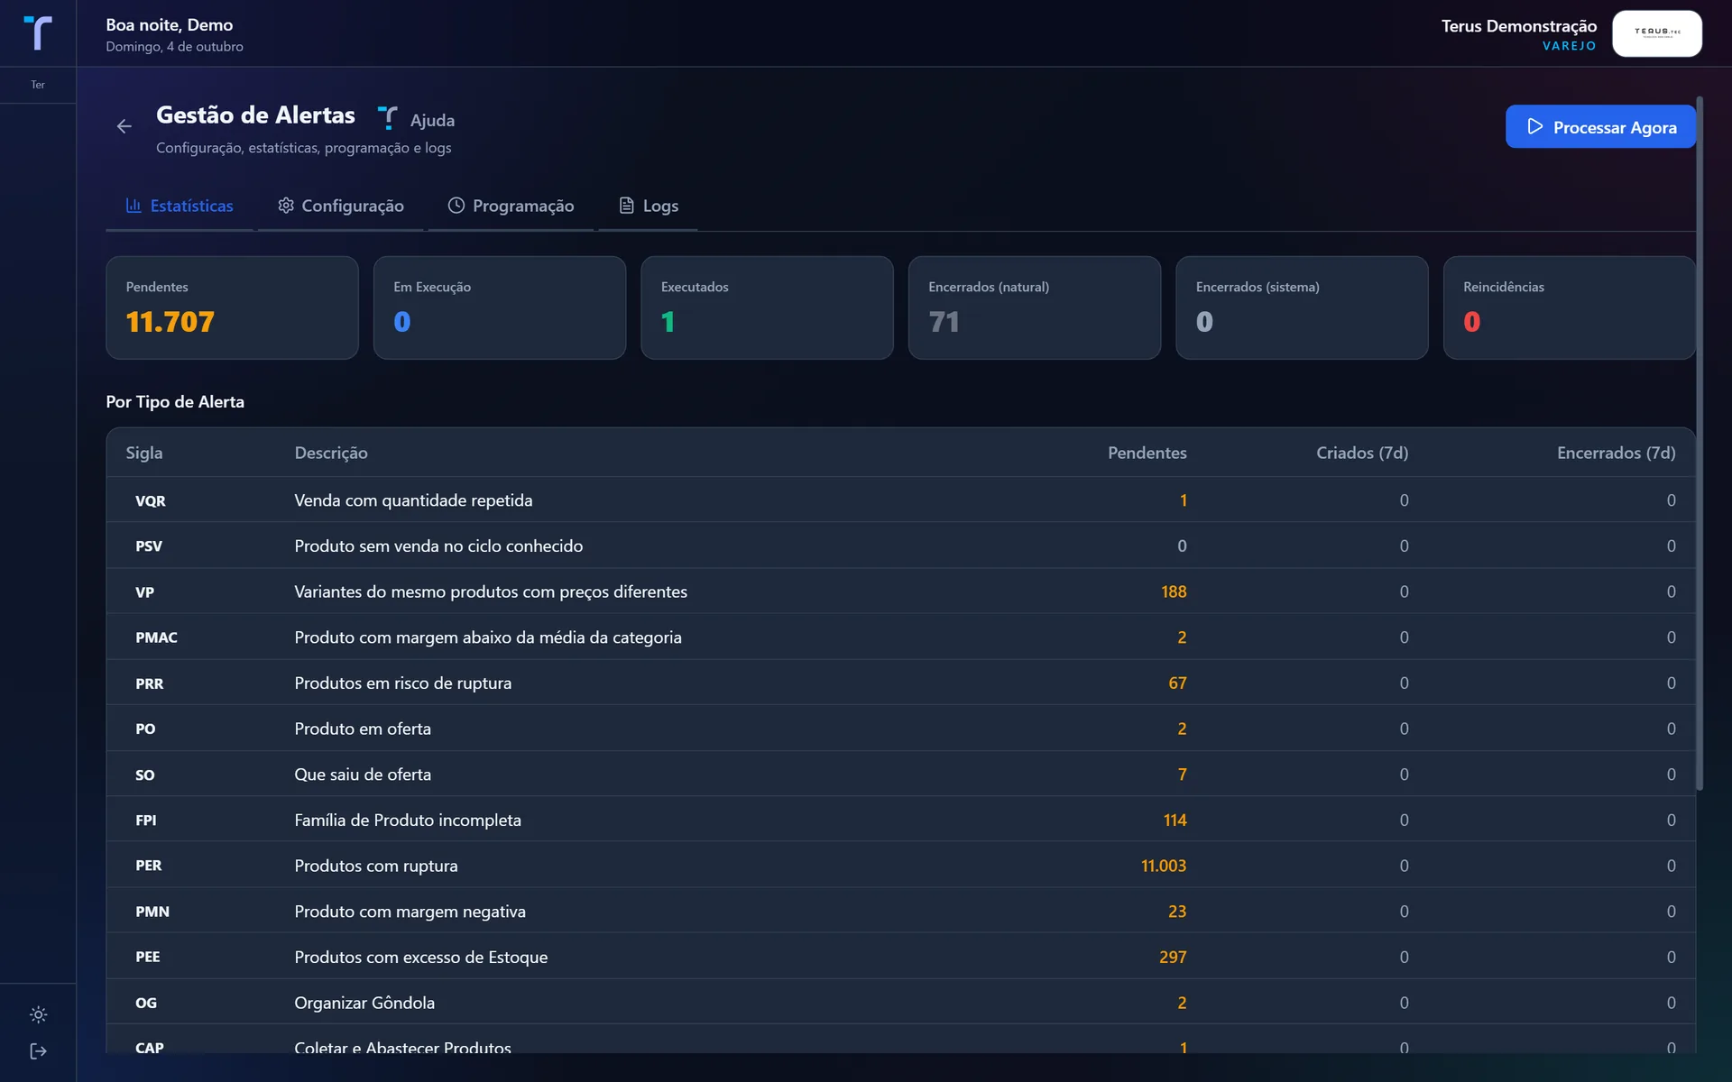This screenshot has height=1082, width=1732.
Task: Open the Pendentes statistics card
Action: pos(232,307)
